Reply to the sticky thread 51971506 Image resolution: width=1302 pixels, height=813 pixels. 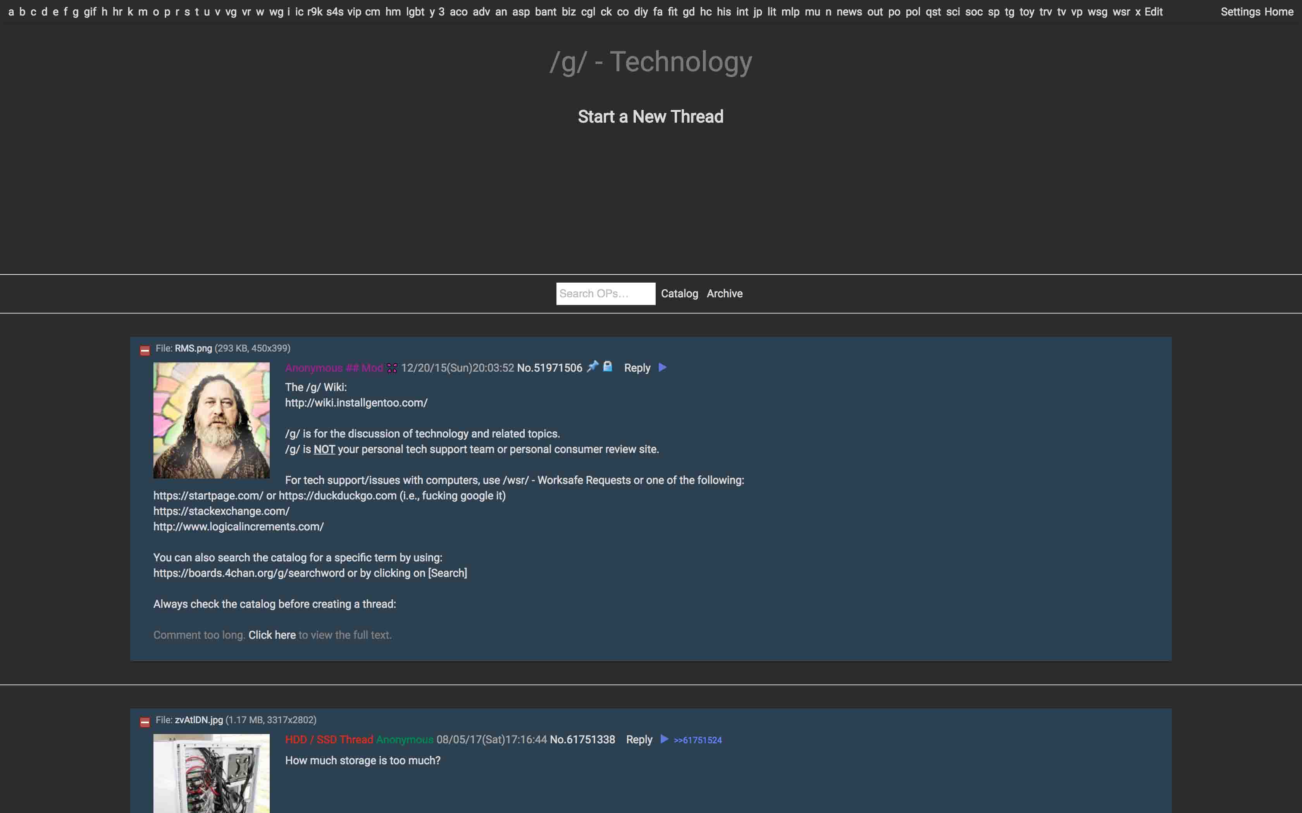[637, 368]
